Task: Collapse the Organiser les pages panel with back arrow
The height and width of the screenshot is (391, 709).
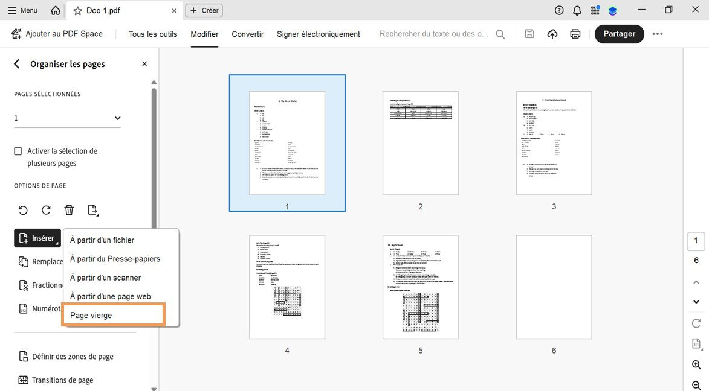Action: pos(16,63)
